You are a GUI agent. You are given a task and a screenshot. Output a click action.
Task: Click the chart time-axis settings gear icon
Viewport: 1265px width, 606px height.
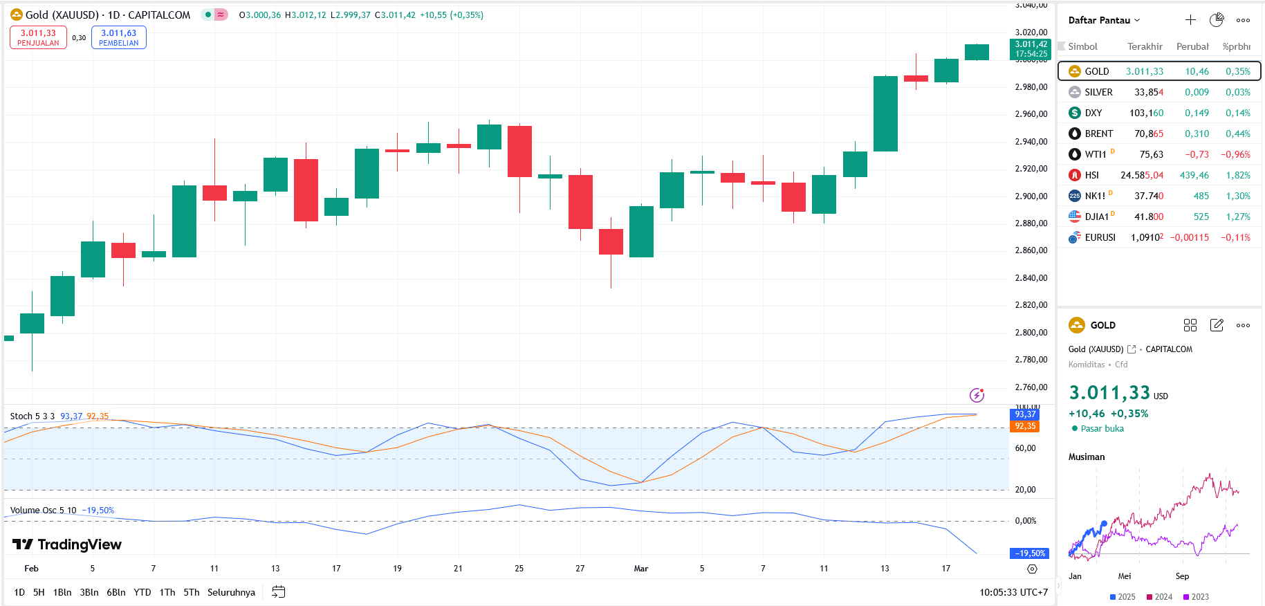[1032, 569]
